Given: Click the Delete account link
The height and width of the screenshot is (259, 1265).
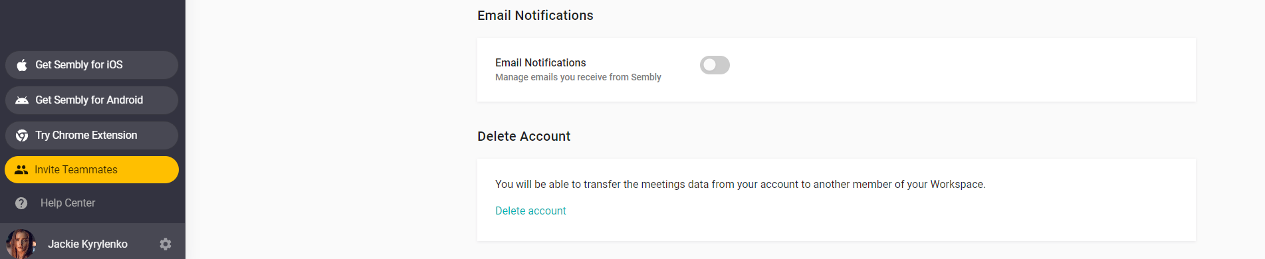Looking at the screenshot, I should (x=530, y=211).
